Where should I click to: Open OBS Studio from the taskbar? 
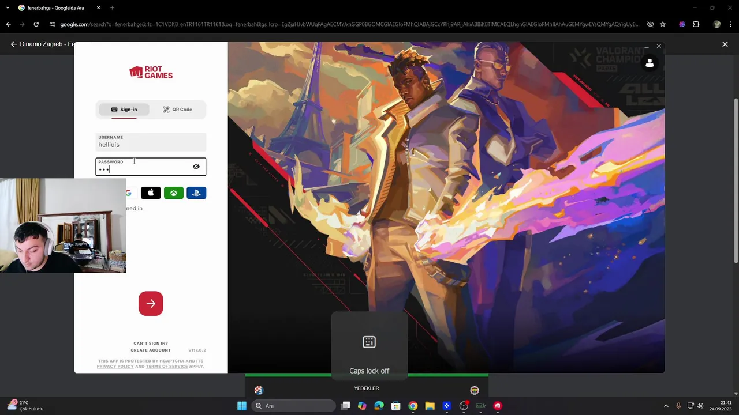pos(464,406)
